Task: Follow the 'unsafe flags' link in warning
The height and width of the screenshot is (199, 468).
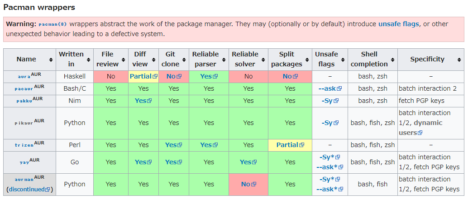Action: pos(398,24)
